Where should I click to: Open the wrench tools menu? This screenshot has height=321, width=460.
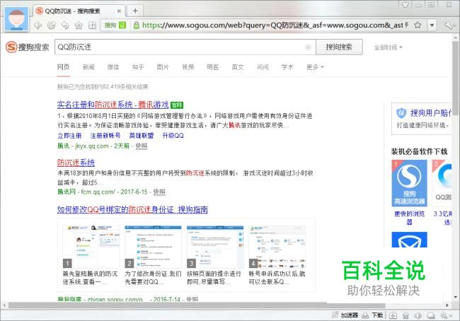click(x=449, y=25)
